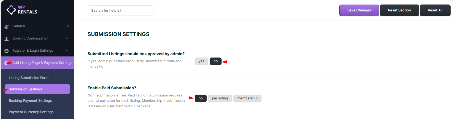Click the Register & Login Settings icon
This screenshot has width=453, height=119.
(7, 51)
